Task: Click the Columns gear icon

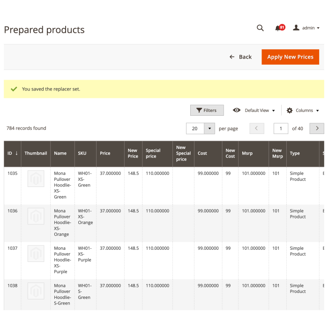Action: (290, 110)
